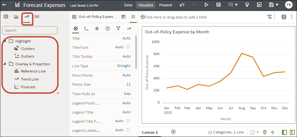
Task: Open the Data panel icon
Action: (6, 17)
